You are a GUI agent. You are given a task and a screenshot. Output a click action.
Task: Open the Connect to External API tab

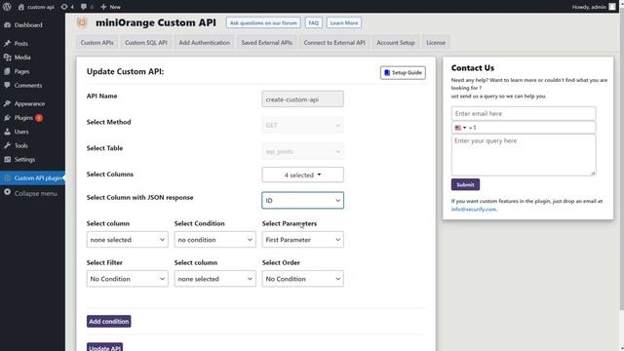[x=334, y=43]
